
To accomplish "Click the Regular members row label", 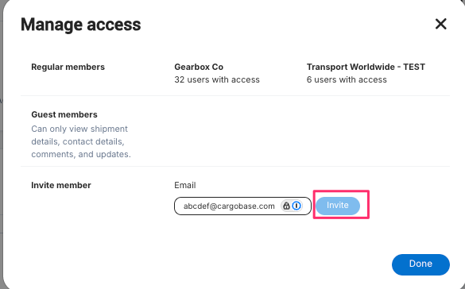I will coord(68,67).
